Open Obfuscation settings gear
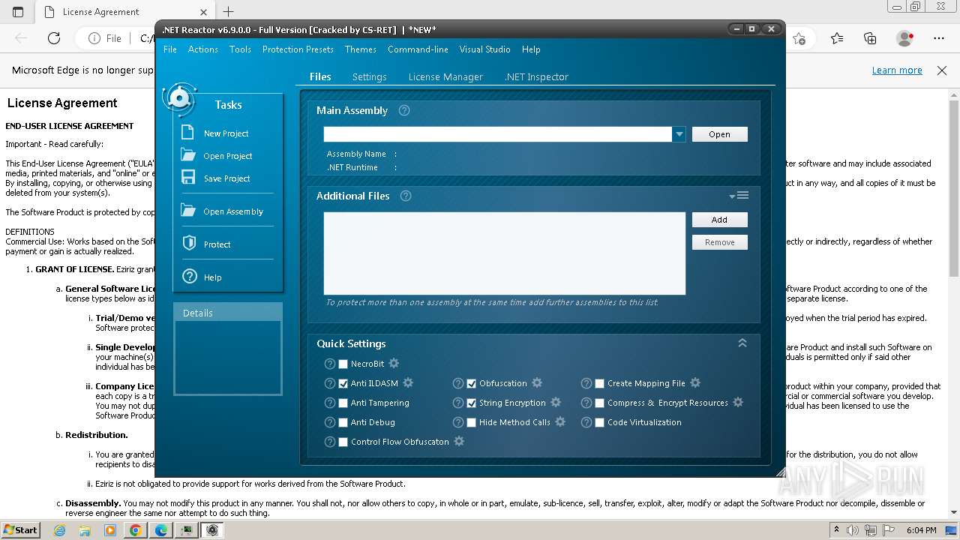The height and width of the screenshot is (540, 960). click(x=537, y=382)
